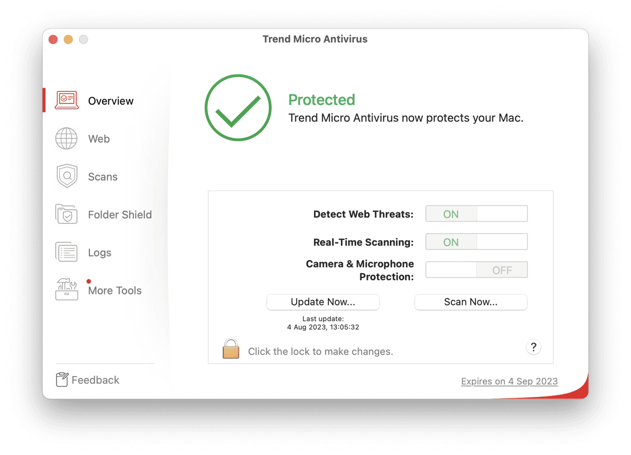Viewport: 631px width, 455px height.
Task: Click the Feedback clipboard icon
Action: click(x=62, y=379)
